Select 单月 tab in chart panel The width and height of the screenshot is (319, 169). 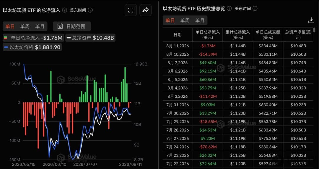(40, 26)
